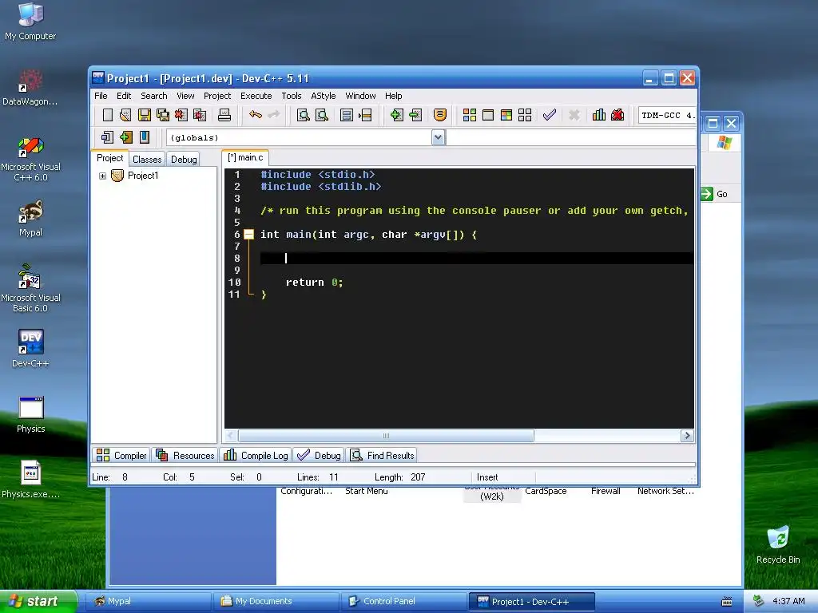
Task: Click the Save All toolbar icon
Action: [x=163, y=115]
